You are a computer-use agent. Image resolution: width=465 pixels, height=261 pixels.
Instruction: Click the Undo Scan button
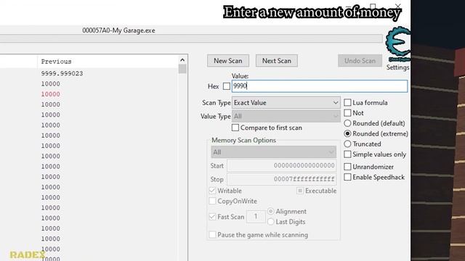[x=360, y=61]
